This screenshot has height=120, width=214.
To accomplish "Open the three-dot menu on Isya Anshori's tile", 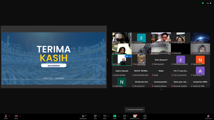I will 130,56.
